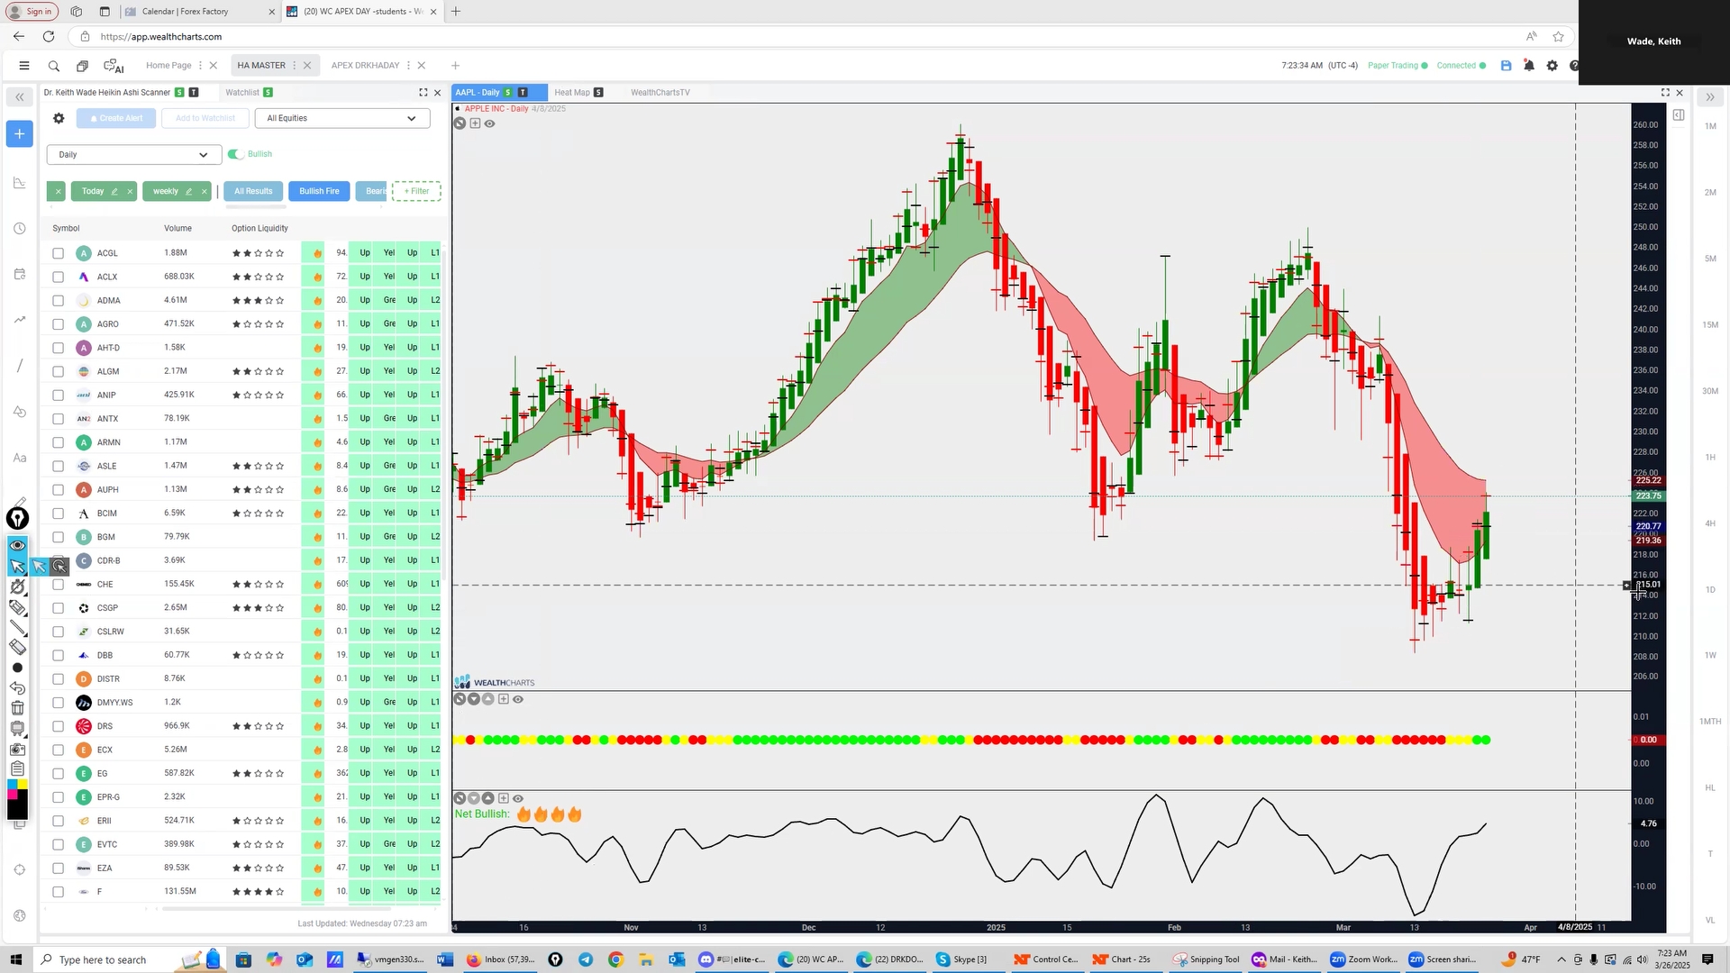Check the DISTR row checkbox
Screen dimensions: 1730x973
(x=59, y=679)
